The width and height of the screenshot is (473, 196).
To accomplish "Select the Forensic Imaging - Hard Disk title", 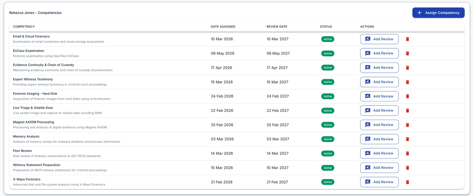I will [35, 94].
